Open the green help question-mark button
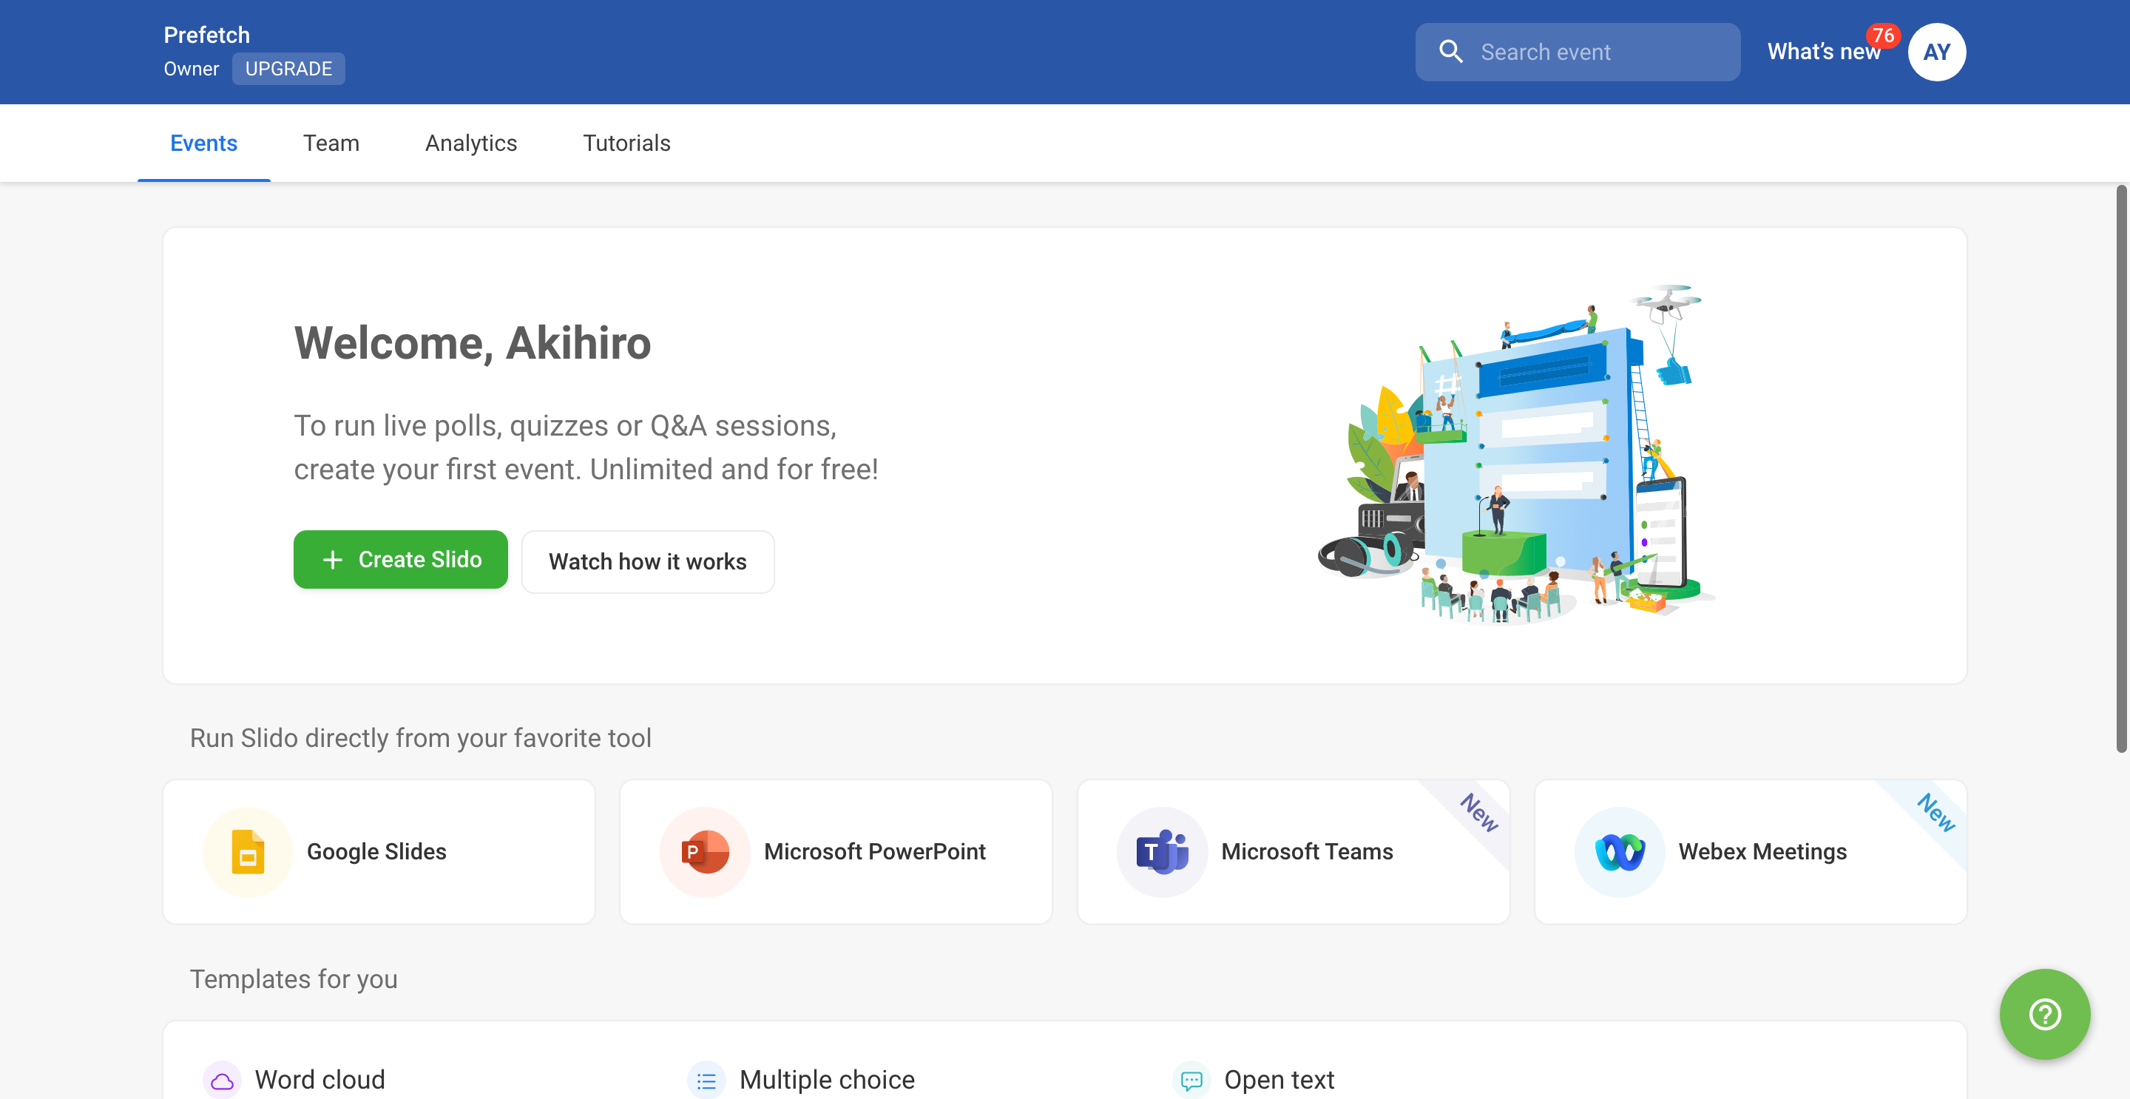2130x1099 pixels. (2044, 1014)
